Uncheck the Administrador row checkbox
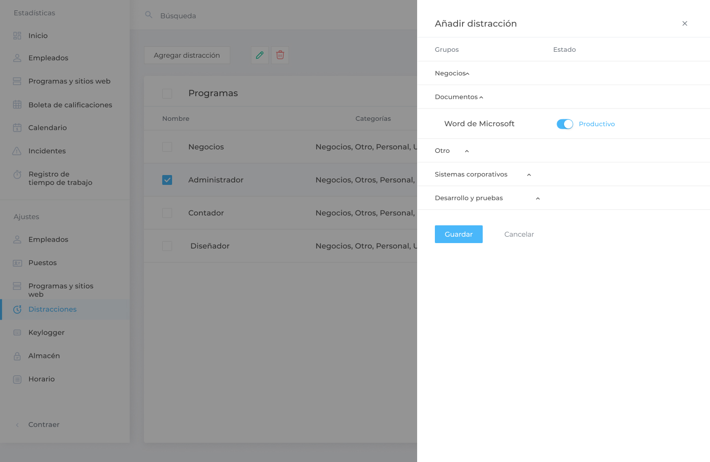 [x=167, y=180]
